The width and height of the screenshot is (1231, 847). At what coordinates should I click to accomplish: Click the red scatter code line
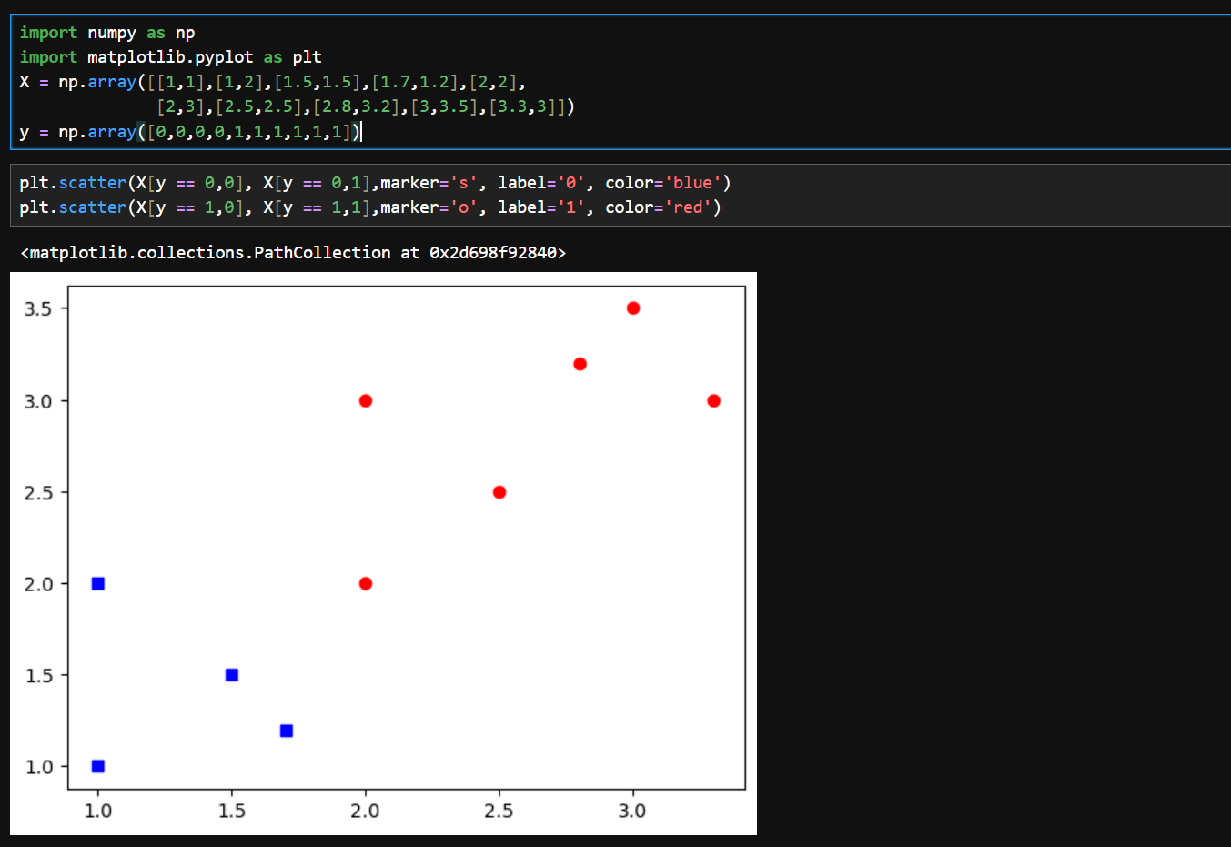click(x=370, y=207)
